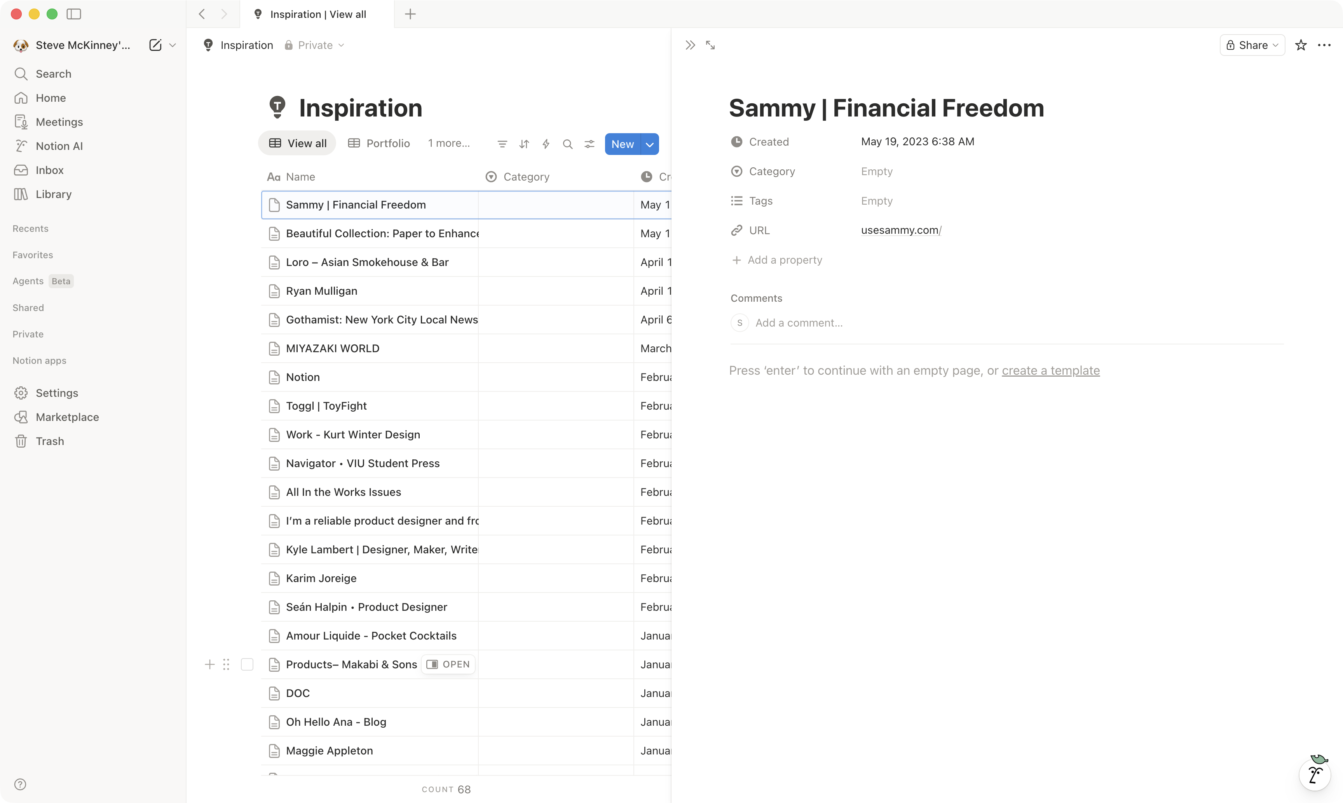The width and height of the screenshot is (1343, 803).
Task: Open the '1 more...' views menu
Action: click(x=448, y=143)
